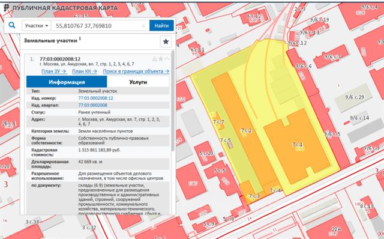Click the result title 77:03:0002008:12 heading
Image resolution: width=384 pixels, height=239 pixels.
click(60, 59)
